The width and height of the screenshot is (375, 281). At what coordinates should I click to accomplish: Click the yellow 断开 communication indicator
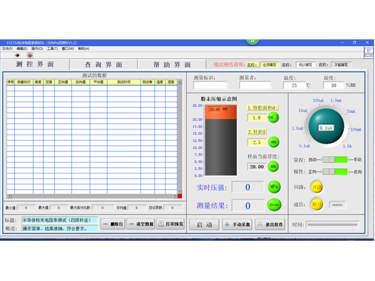tap(317, 205)
